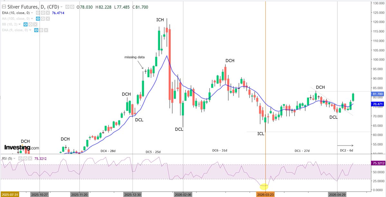This screenshot has width=386, height=197.
Task: Select the orange 2026-03-23 date marker
Action: [x=265, y=194]
